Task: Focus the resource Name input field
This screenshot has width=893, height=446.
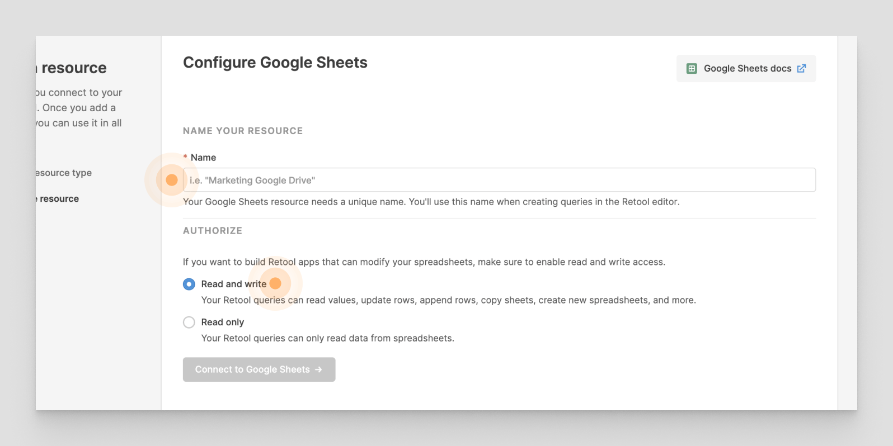Action: (x=499, y=180)
